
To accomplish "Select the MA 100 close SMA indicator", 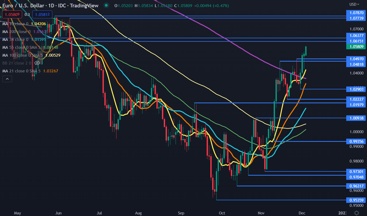I will coord(23,55).
